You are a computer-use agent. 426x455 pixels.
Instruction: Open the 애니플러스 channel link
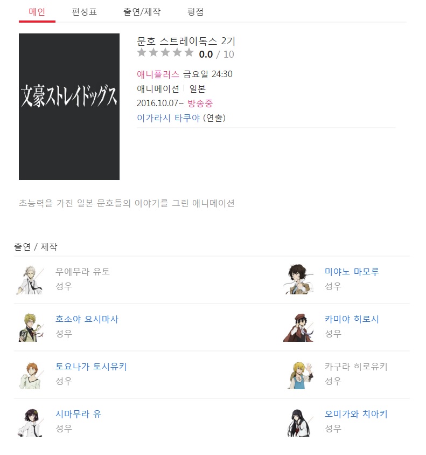coord(158,74)
